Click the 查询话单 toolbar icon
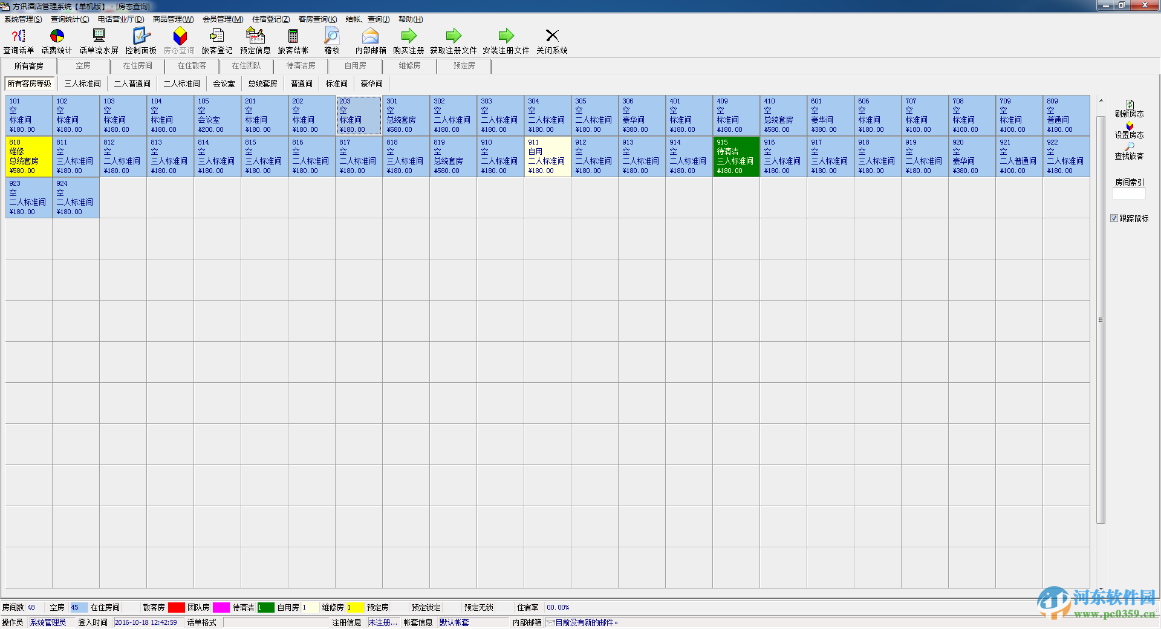Viewport: 1161px width, 629px height. (x=18, y=36)
